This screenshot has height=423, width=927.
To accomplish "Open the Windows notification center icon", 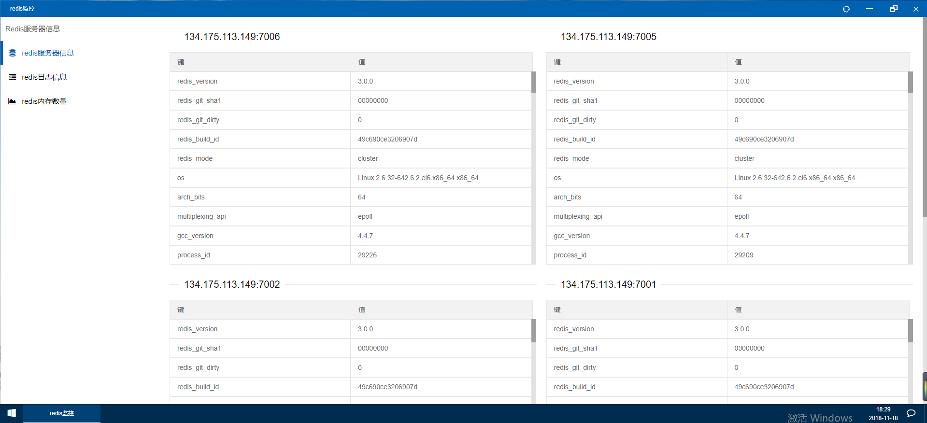I will pyautogui.click(x=911, y=413).
